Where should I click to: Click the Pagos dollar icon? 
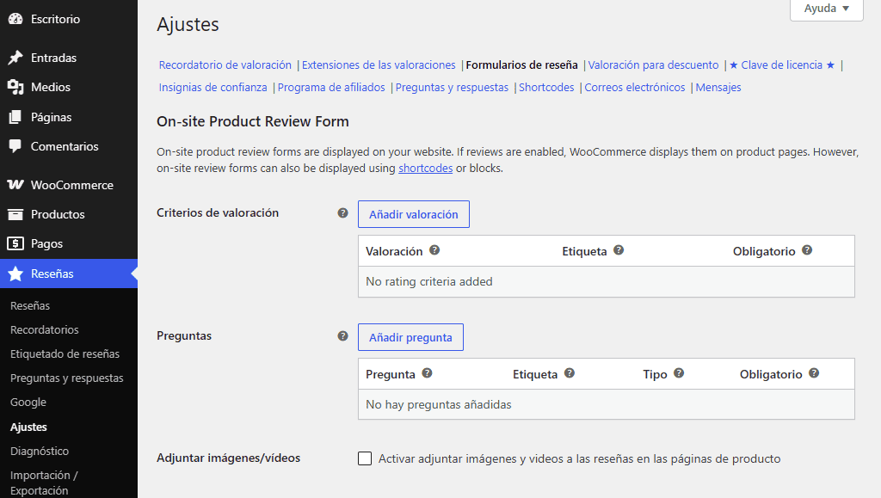pos(15,243)
